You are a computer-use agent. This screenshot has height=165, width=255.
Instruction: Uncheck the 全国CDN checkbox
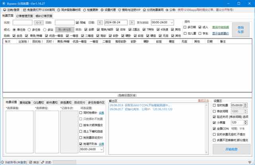click(215, 129)
